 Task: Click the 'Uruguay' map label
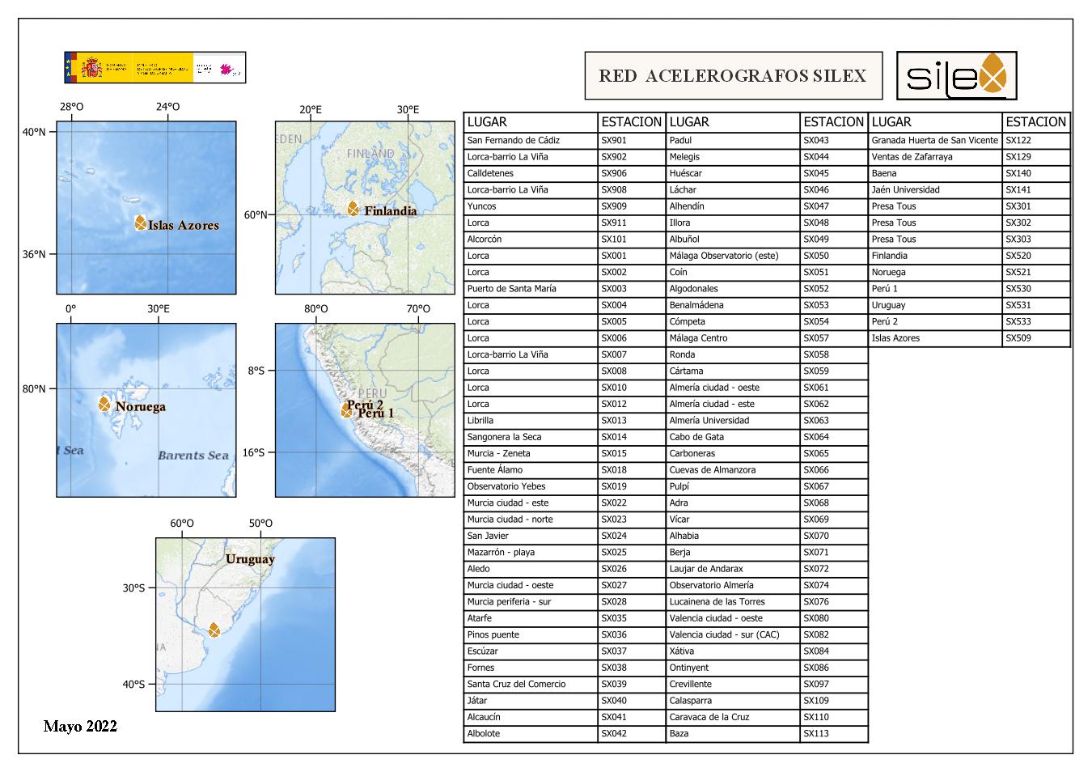tap(250, 558)
